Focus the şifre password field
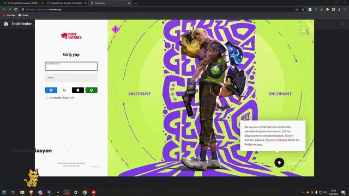Screen dimensions: 349x196 click(x=71, y=78)
